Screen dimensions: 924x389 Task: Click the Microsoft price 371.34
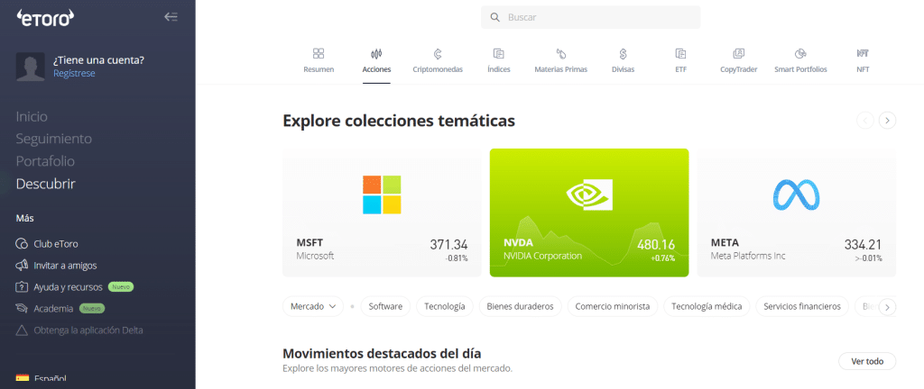pyautogui.click(x=448, y=245)
